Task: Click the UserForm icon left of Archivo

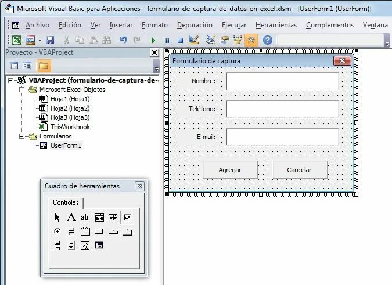Action: click(16, 25)
